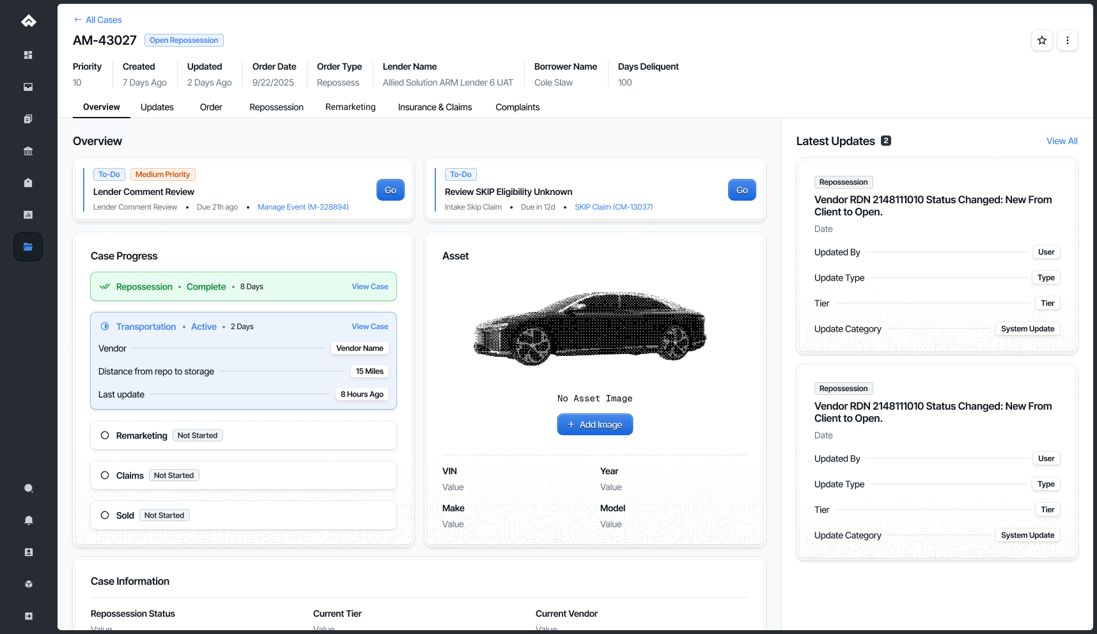Open the Updates tab
This screenshot has height=634, width=1097.
157,107
